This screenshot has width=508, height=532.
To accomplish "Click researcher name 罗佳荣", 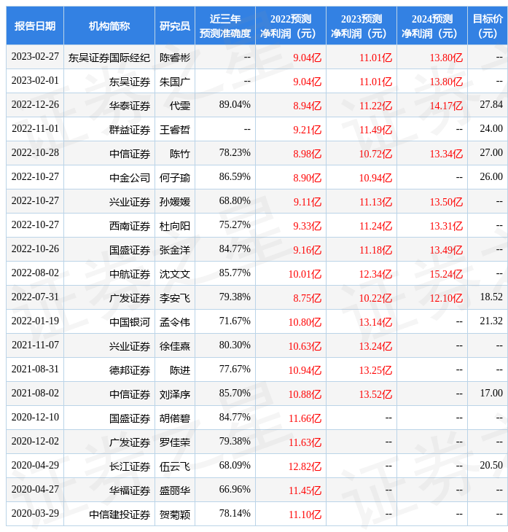I will [x=175, y=443].
